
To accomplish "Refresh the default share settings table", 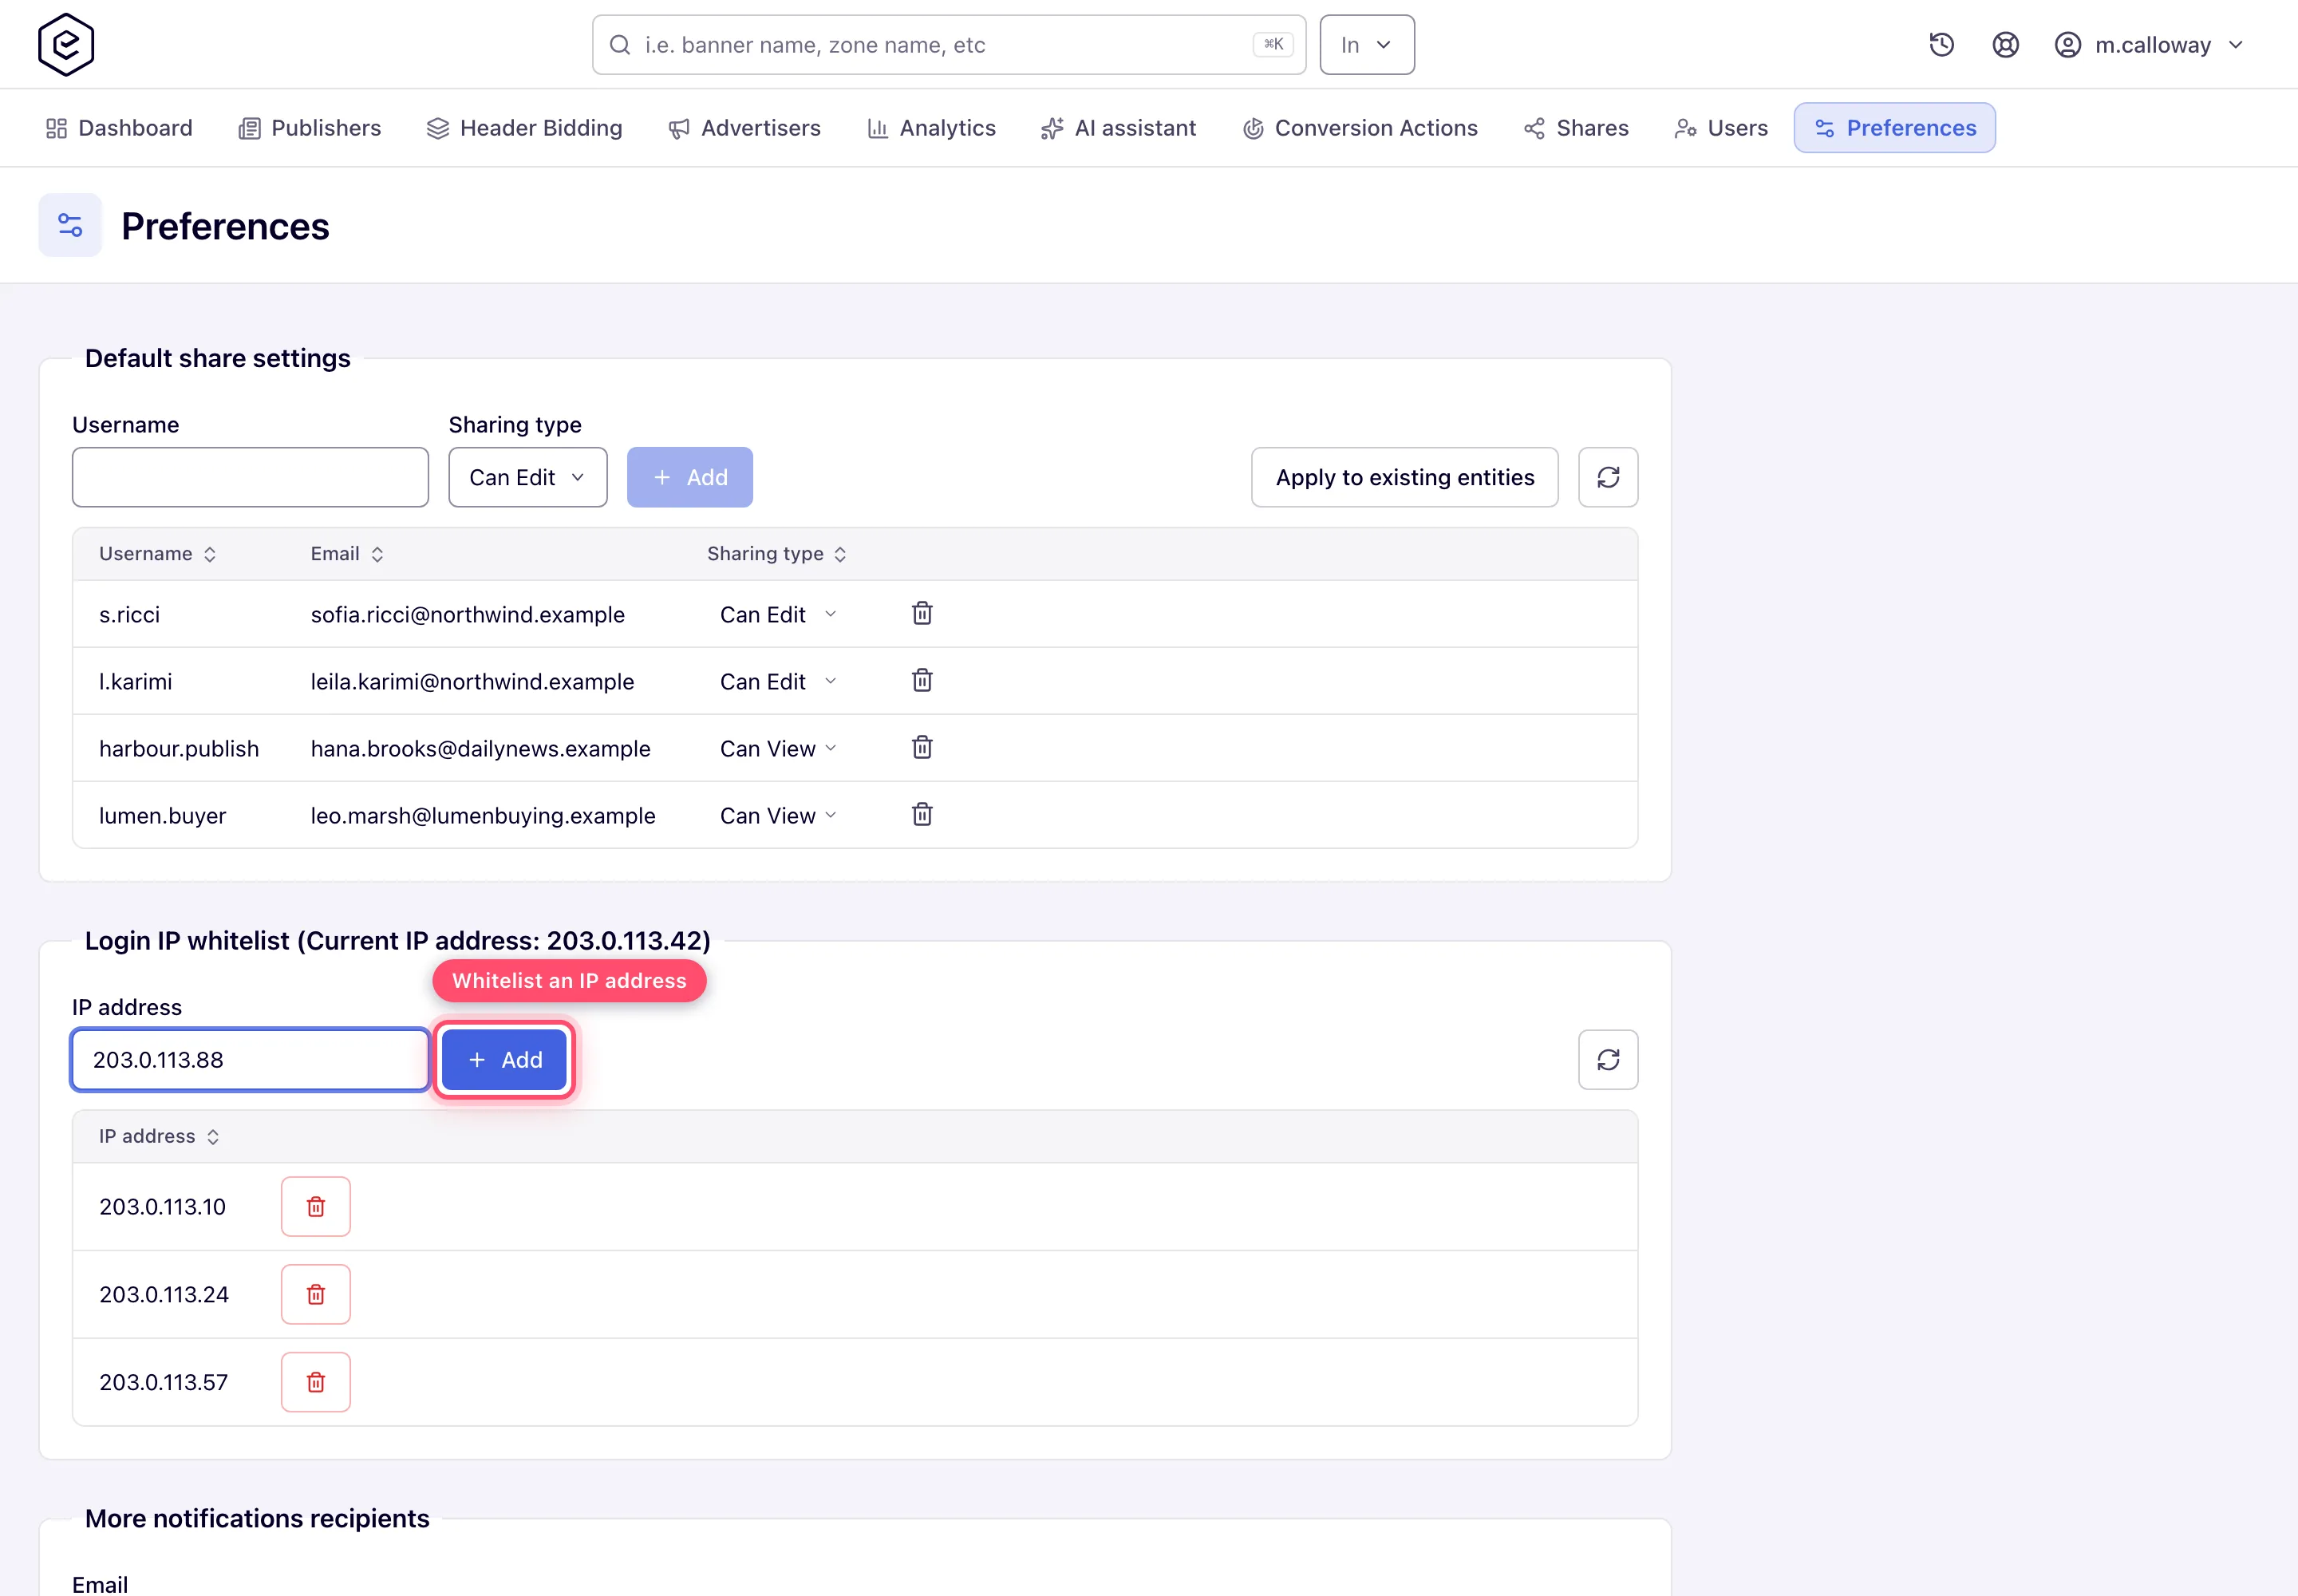I will tap(1608, 477).
